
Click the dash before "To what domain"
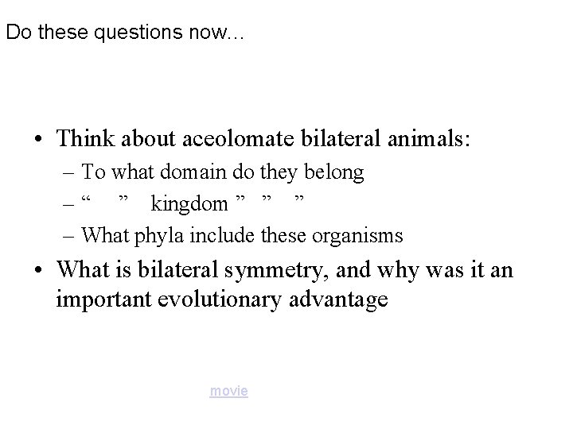tap(68, 173)
